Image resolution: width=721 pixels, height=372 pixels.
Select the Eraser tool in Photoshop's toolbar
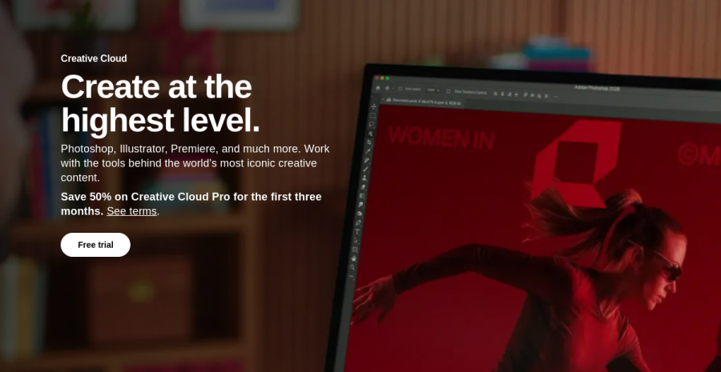pyautogui.click(x=363, y=187)
